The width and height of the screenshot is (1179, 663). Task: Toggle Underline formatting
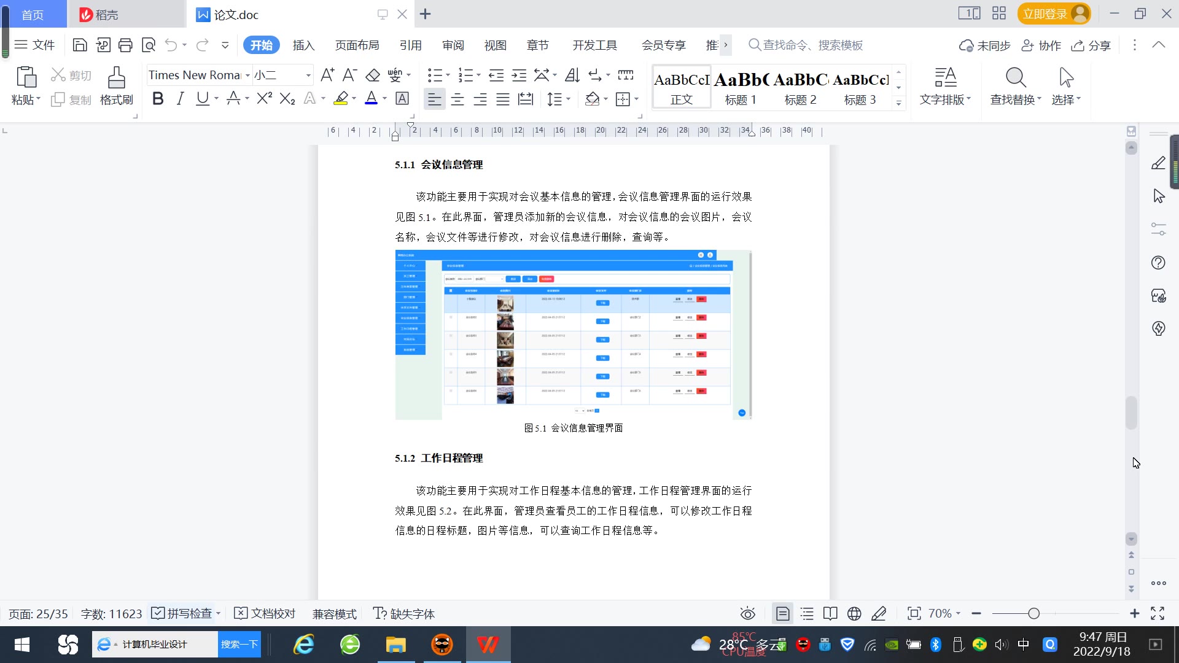202,98
